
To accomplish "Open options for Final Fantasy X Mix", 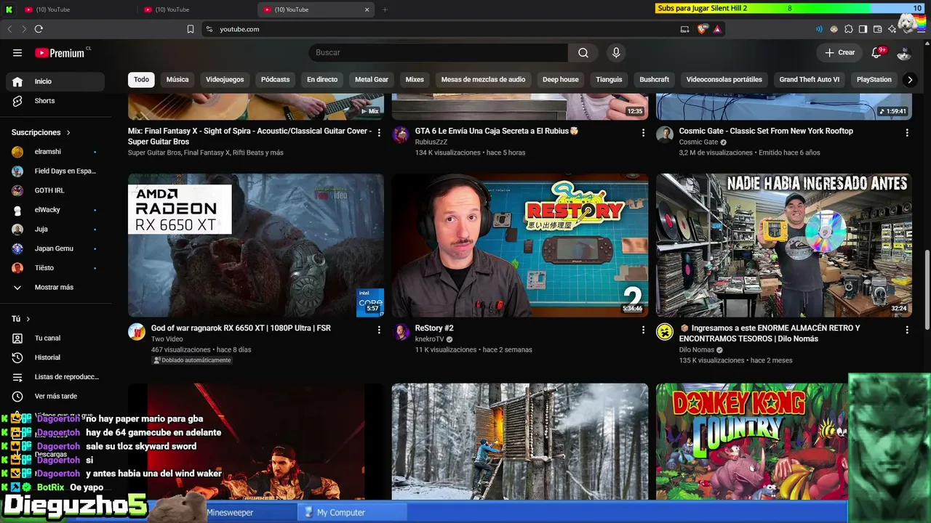I will [379, 133].
